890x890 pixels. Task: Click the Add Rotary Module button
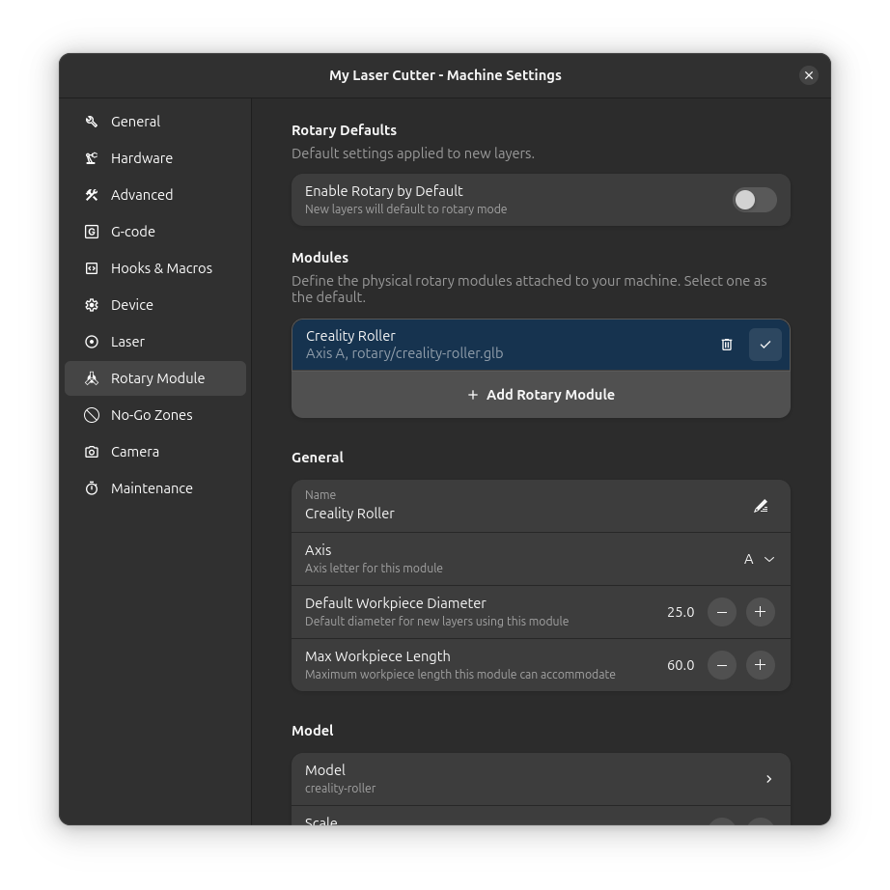click(x=541, y=394)
